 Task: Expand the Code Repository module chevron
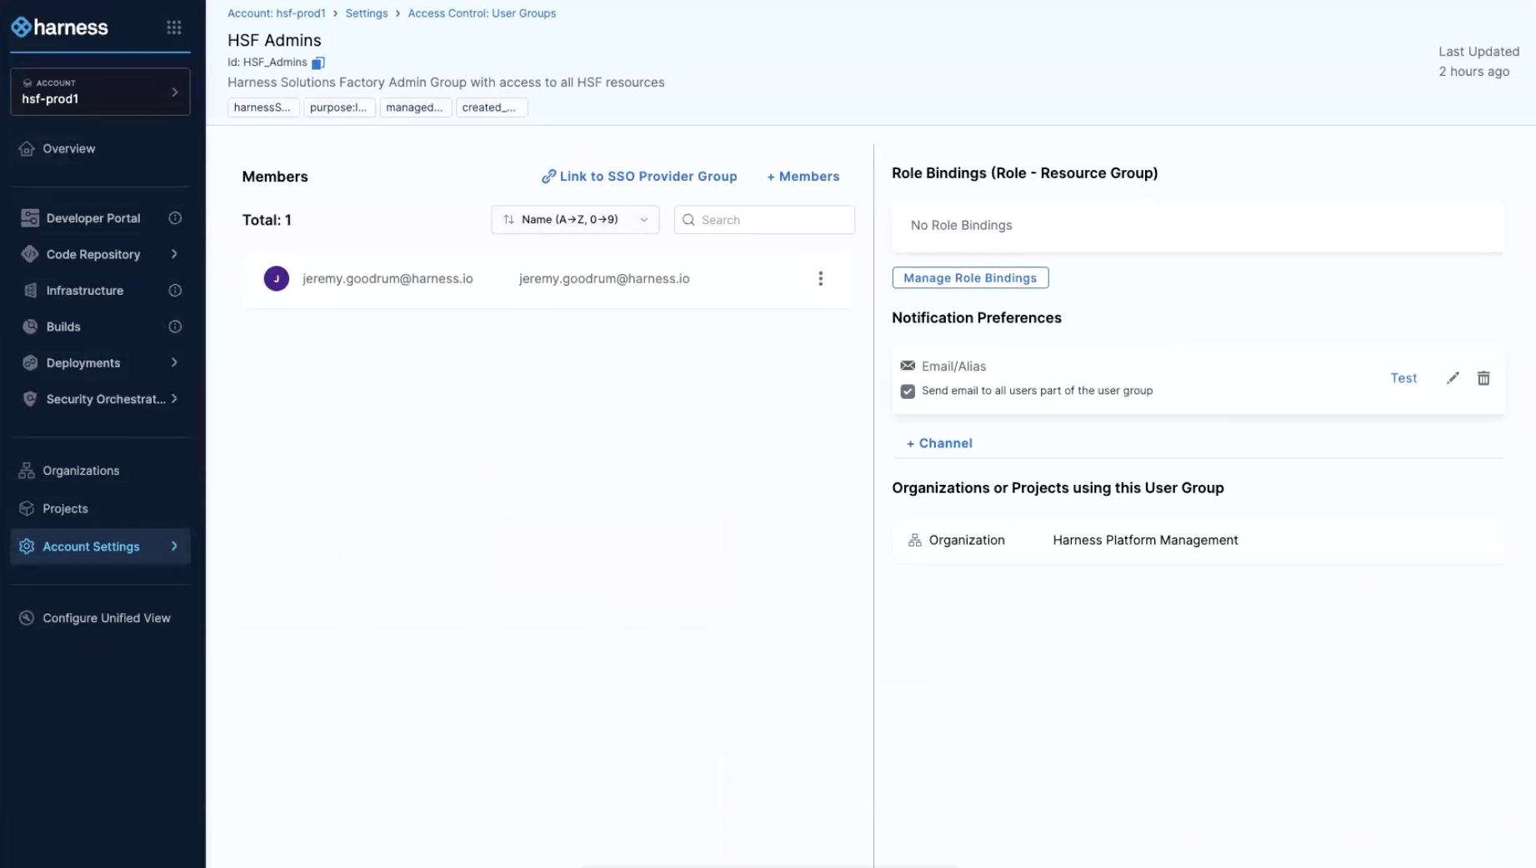click(x=174, y=254)
